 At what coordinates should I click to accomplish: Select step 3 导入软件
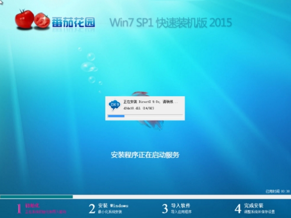176,209
